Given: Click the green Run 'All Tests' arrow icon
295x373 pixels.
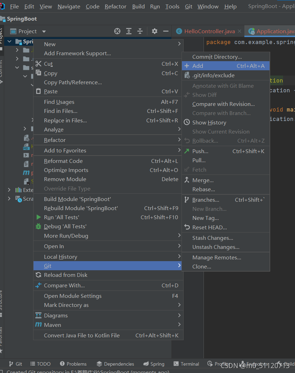Looking at the screenshot, I should click(x=38, y=217).
